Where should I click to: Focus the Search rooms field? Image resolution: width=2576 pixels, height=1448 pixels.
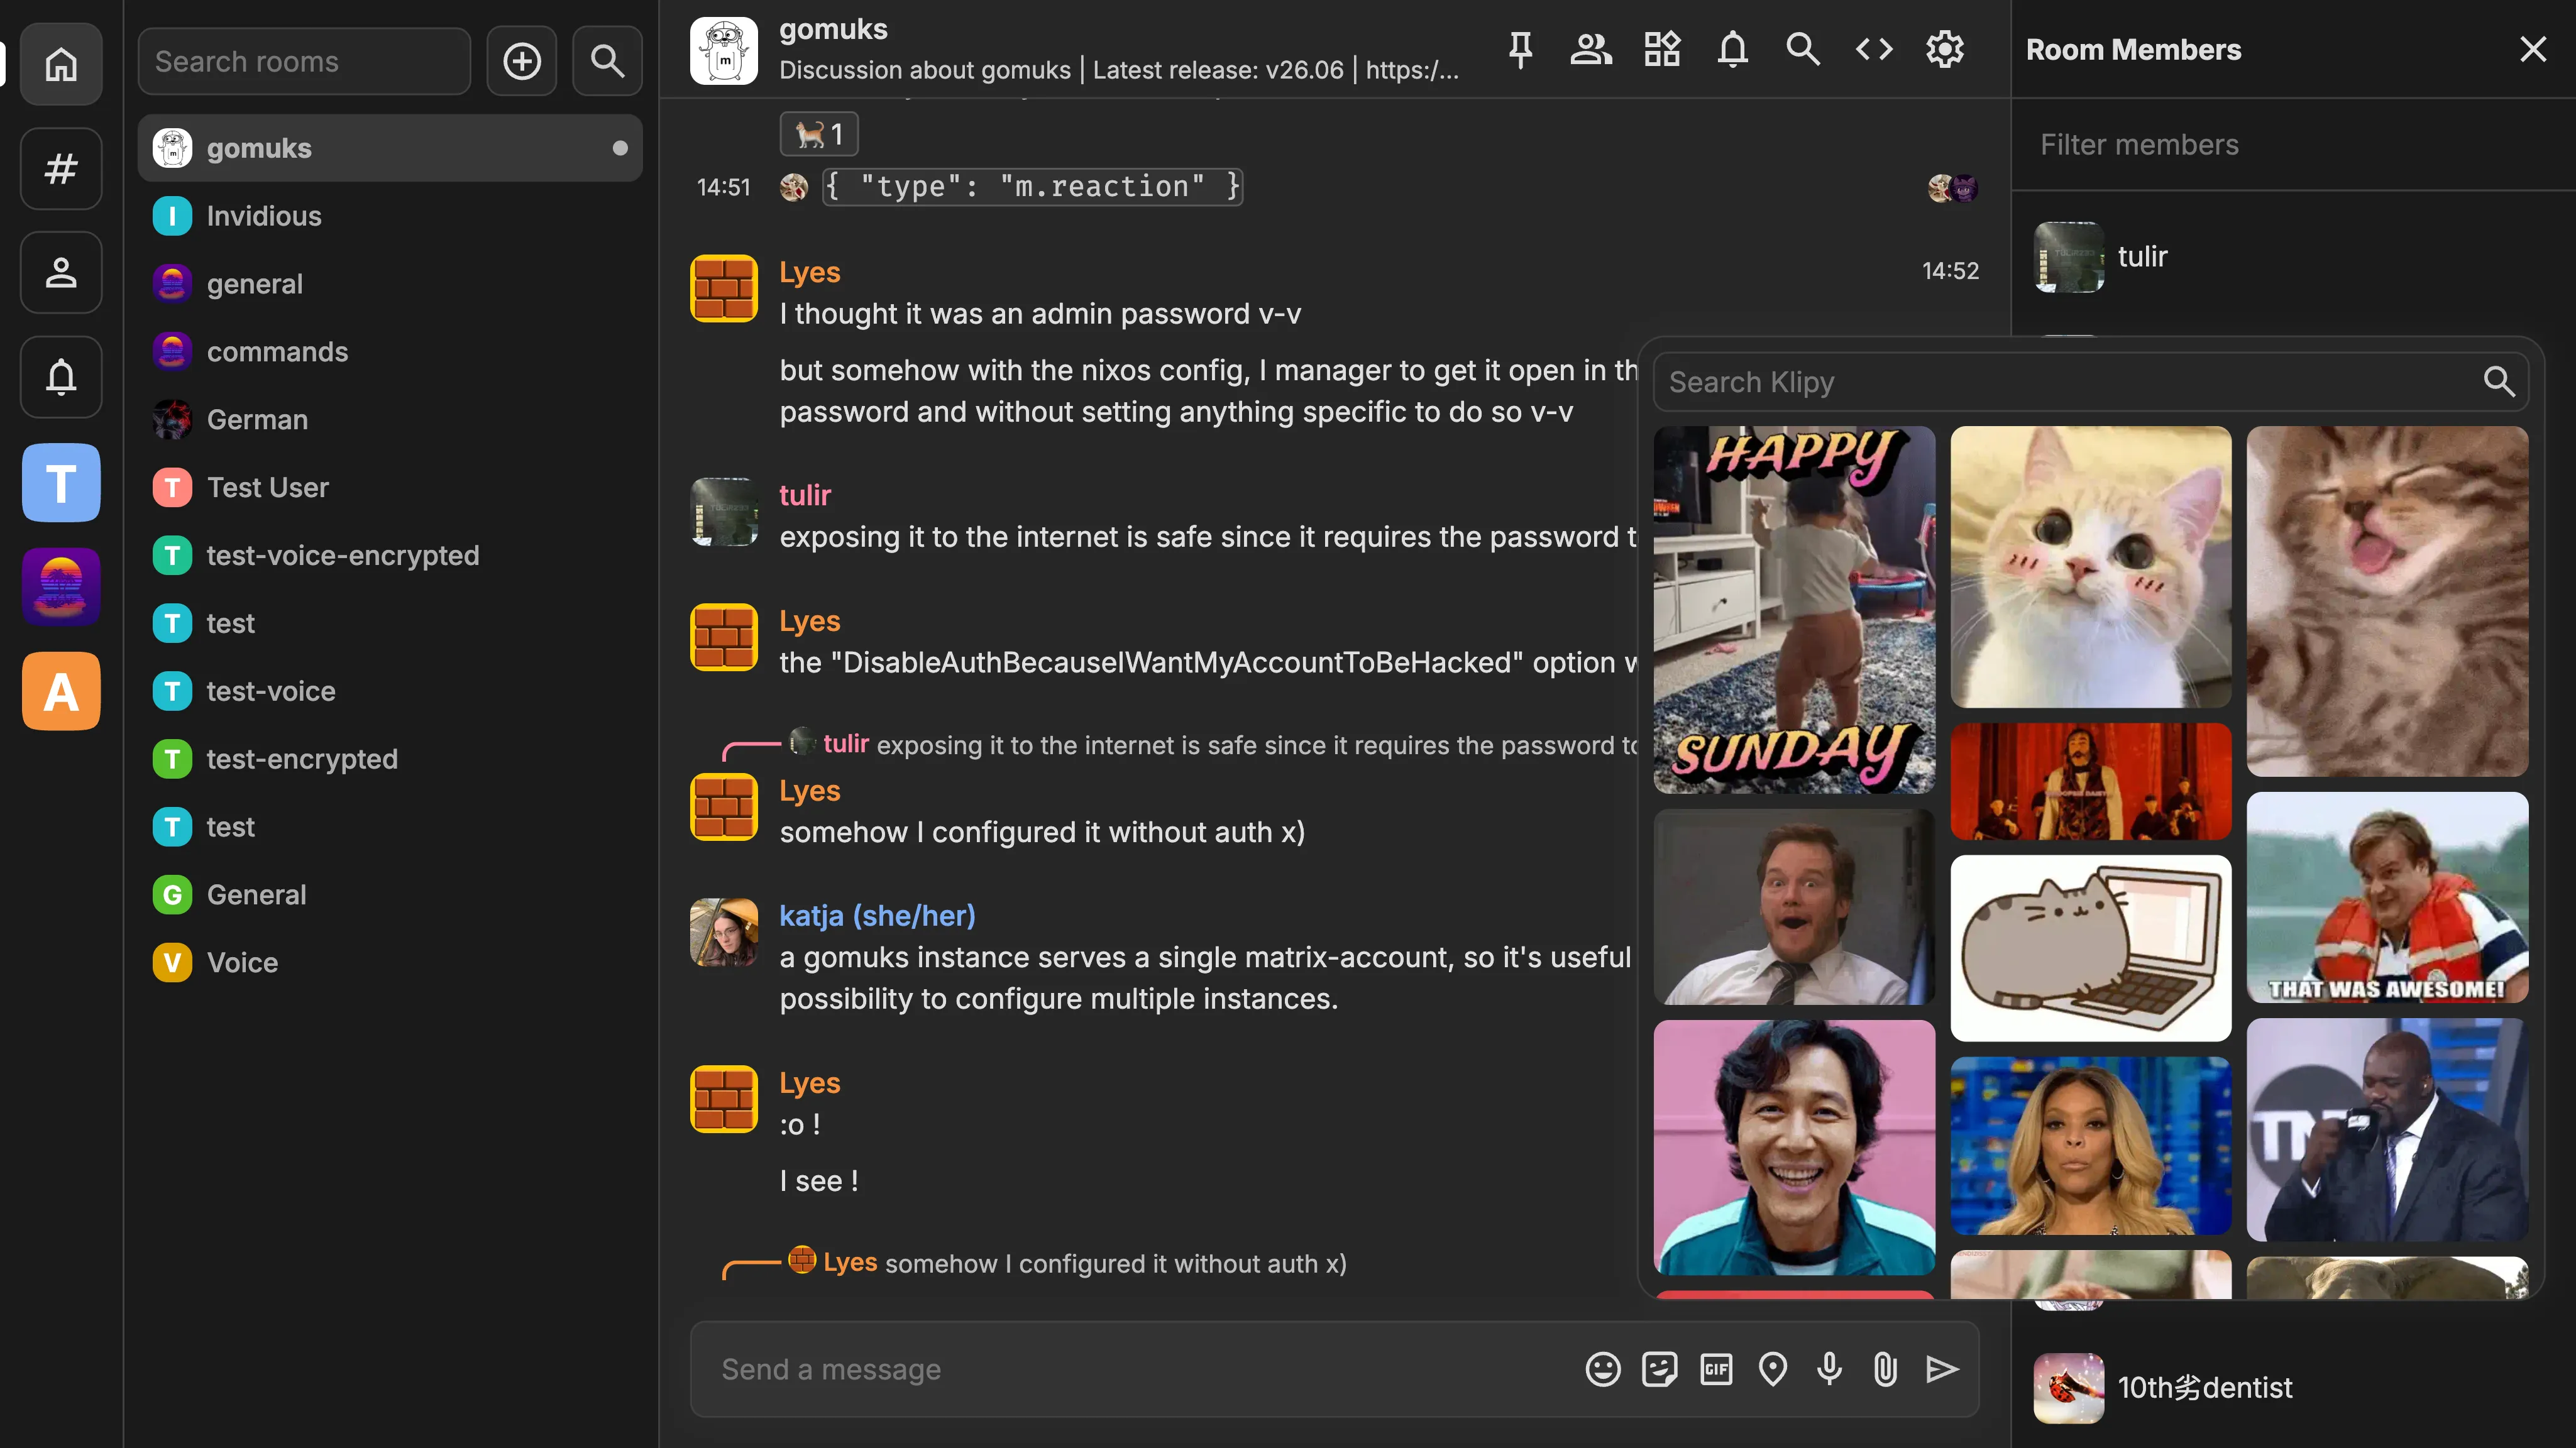point(304,61)
